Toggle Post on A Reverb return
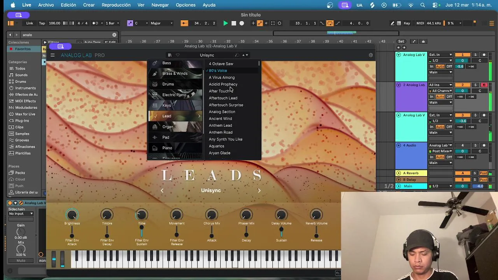498x280 pixels. tap(484, 173)
